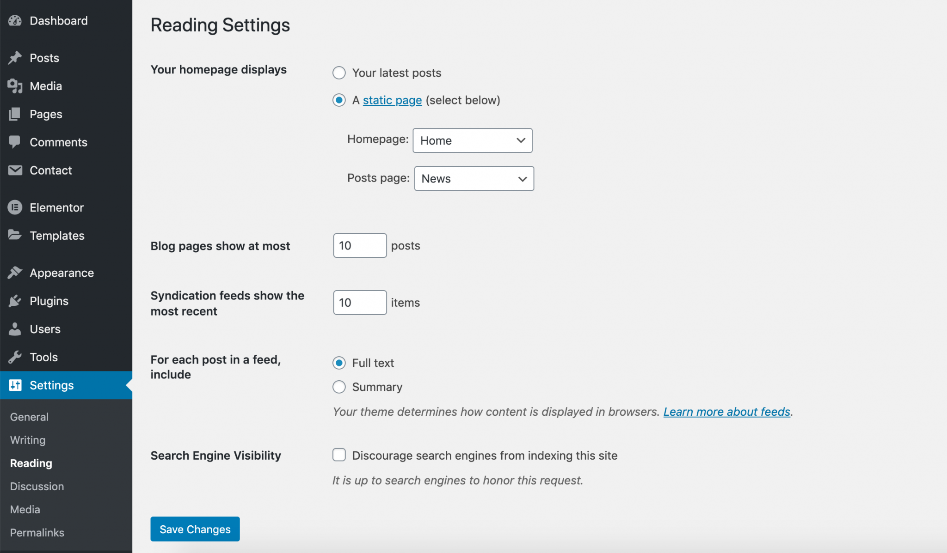Click the 'Summary' label text
947x553 pixels.
[377, 387]
